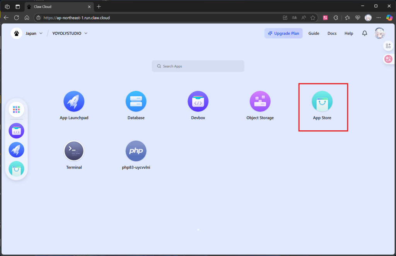Screen dimensions: 396x256
Task: Click the split screen icon in address bar
Action: coord(285,18)
